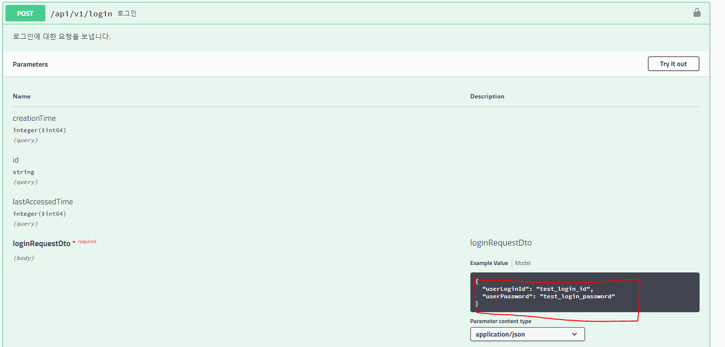Viewport: 725px width, 347px height.
Task: Click the Description column header
Action: 487,96
